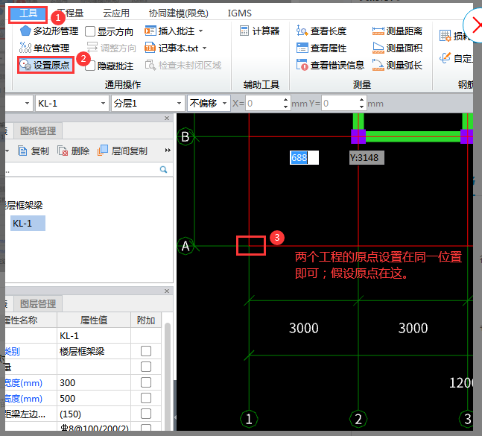
Task: Open the 工具 ribbon tab
Action: (28, 13)
